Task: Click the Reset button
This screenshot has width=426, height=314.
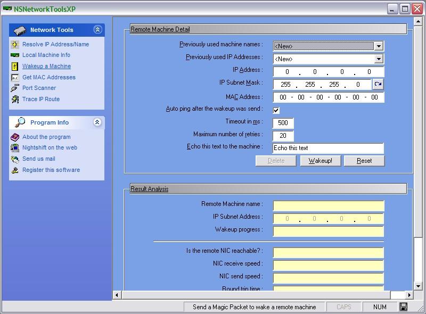Action: [x=364, y=161]
